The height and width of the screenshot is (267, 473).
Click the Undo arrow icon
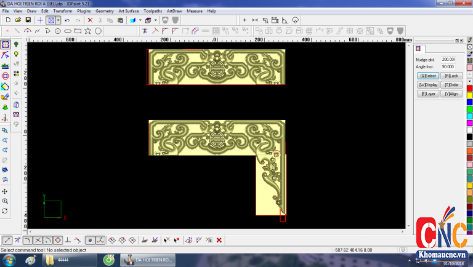(67, 20)
